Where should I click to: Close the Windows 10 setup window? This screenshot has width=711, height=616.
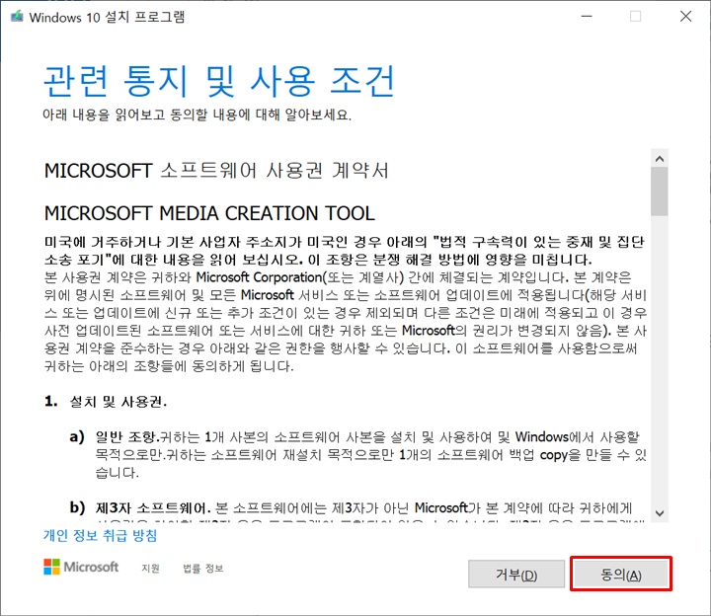click(685, 17)
